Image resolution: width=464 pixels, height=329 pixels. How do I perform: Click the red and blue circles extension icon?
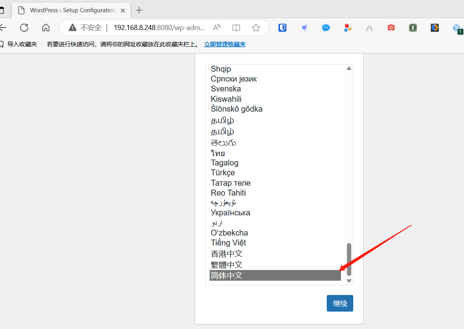[x=347, y=28]
